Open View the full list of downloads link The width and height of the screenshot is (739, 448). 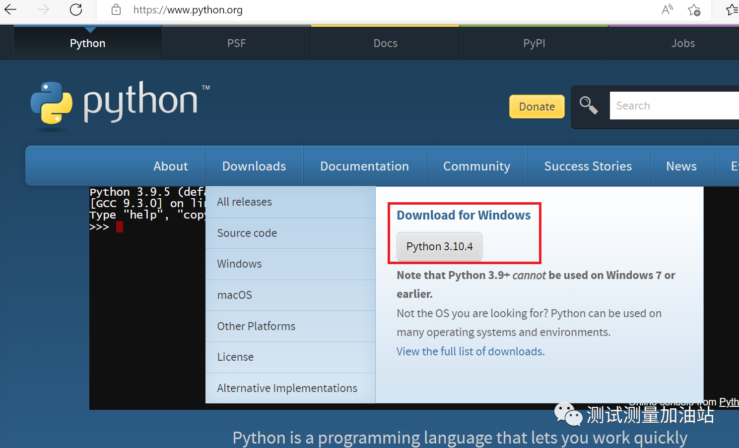(470, 351)
